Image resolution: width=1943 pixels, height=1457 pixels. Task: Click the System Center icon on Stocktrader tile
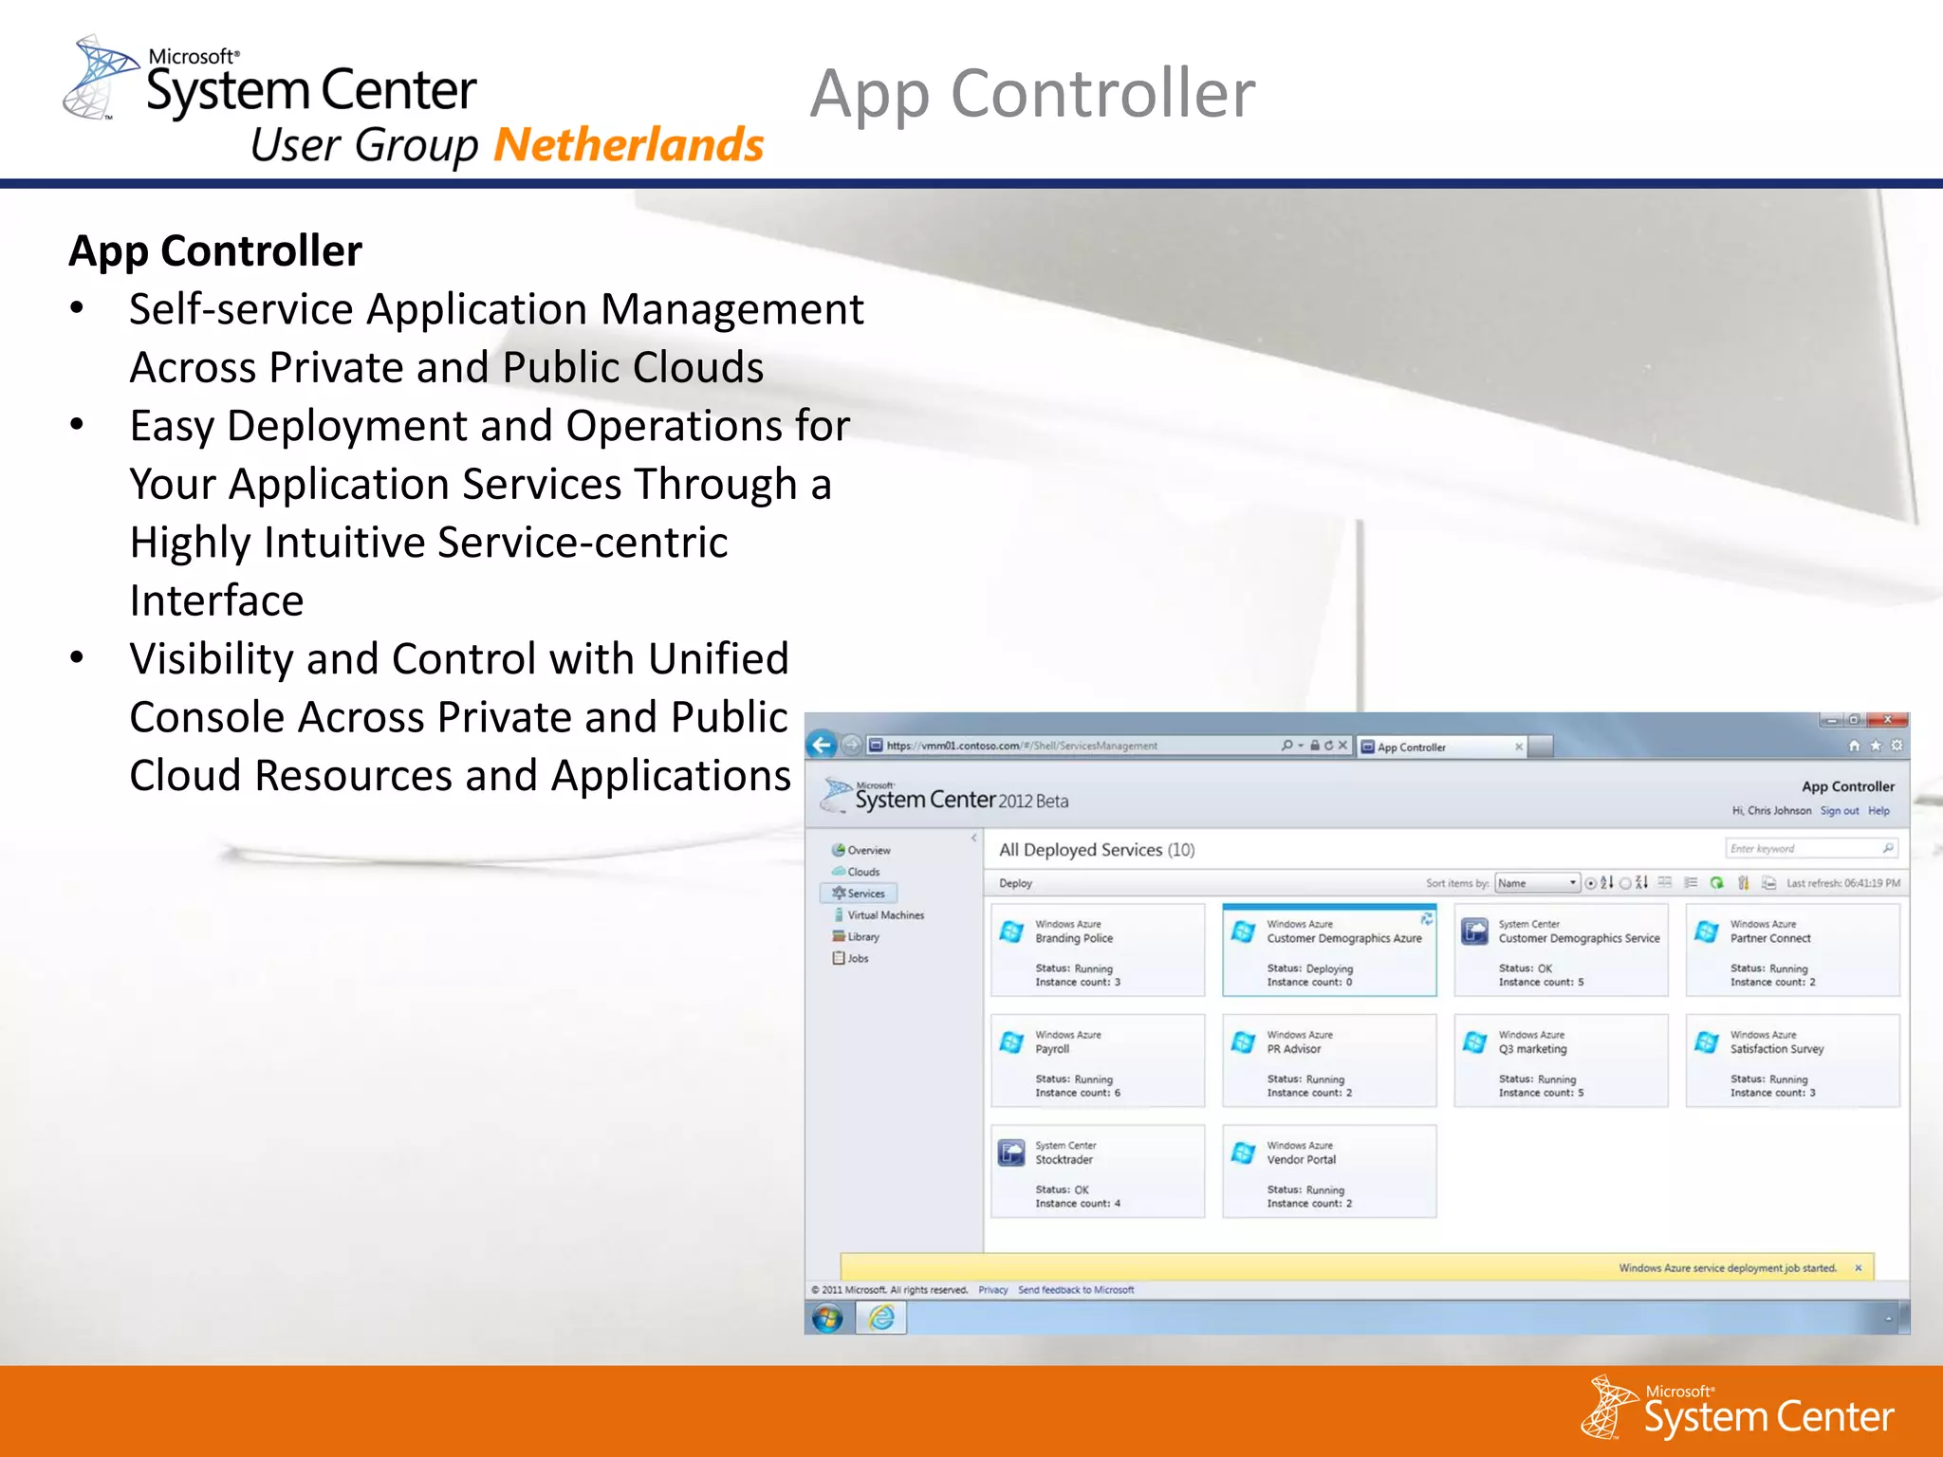1011,1153
